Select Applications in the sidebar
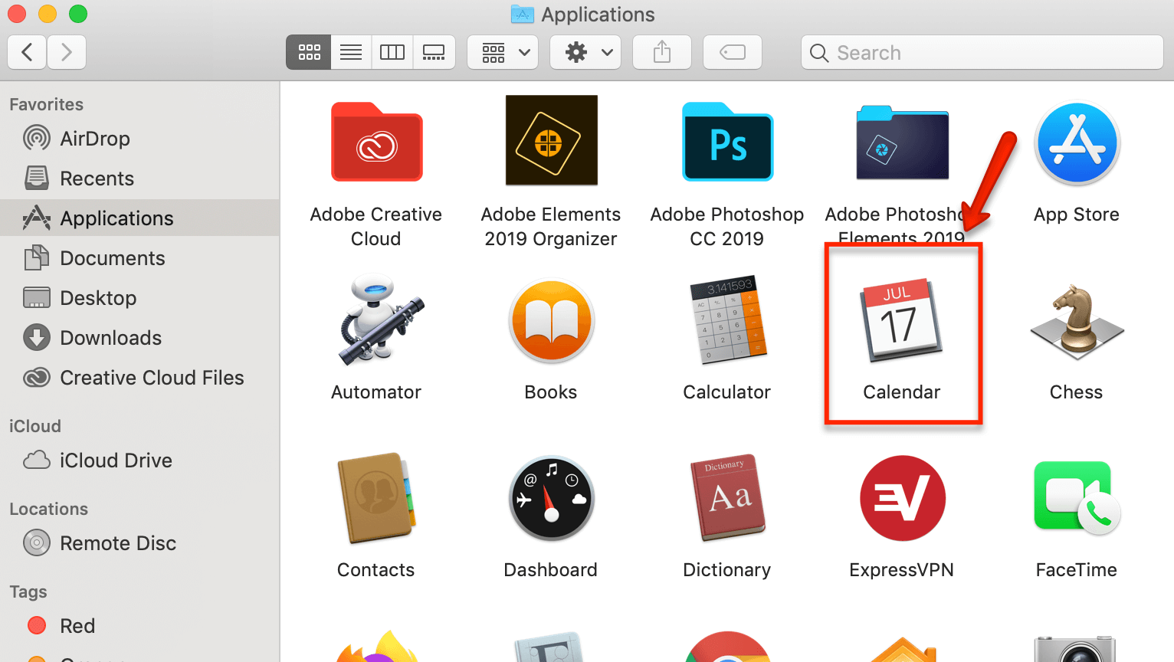Screen dimensions: 1174x662 tap(139, 218)
